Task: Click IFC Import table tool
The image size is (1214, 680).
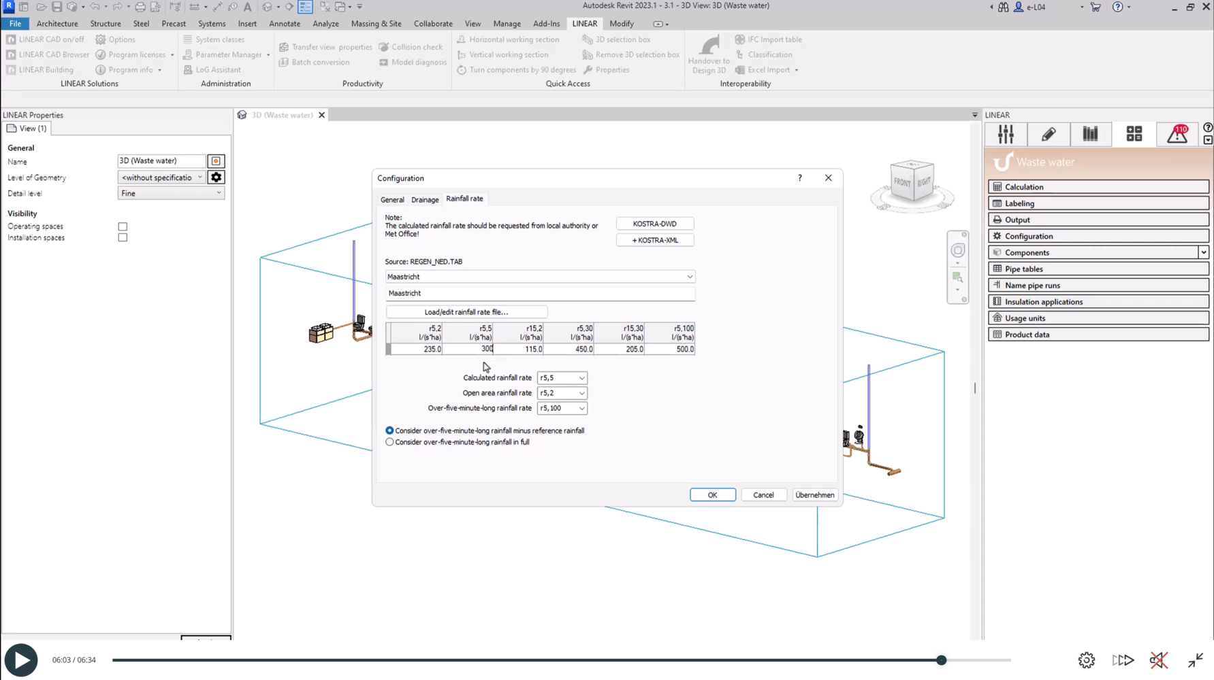Action: (x=768, y=39)
